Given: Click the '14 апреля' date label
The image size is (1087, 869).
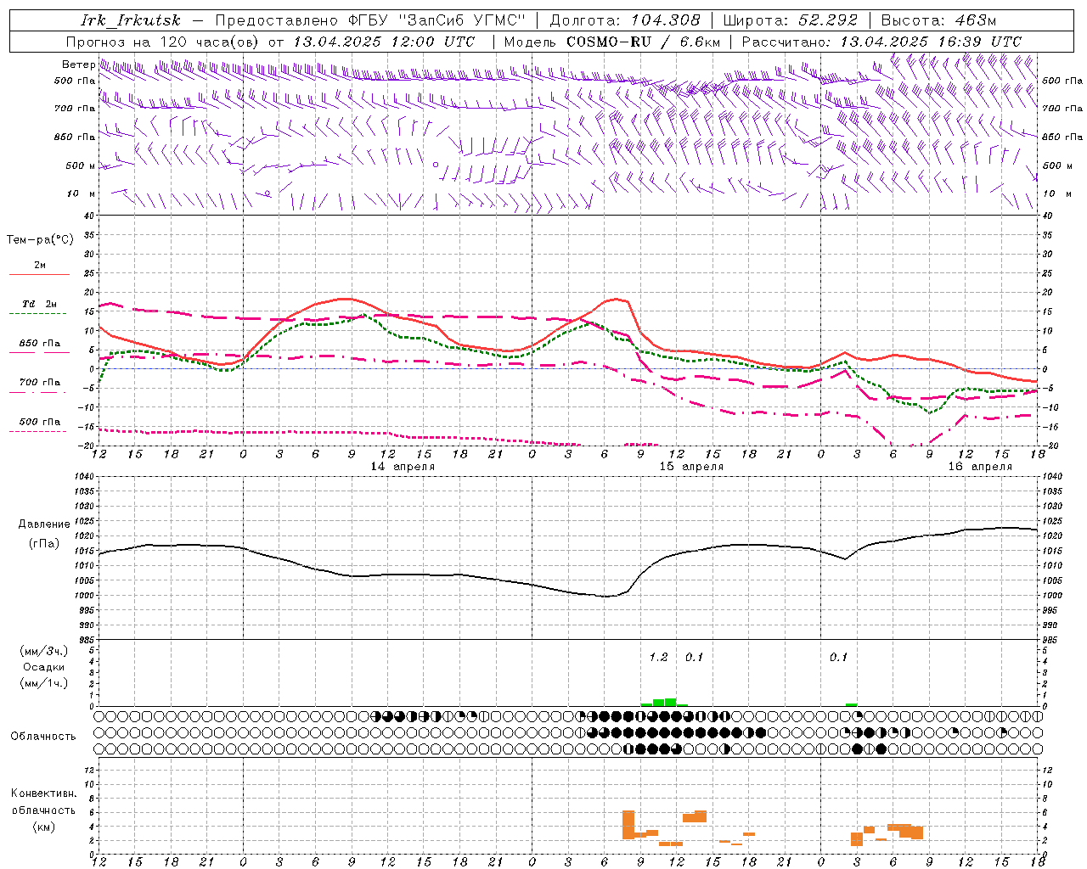Looking at the screenshot, I should (403, 467).
